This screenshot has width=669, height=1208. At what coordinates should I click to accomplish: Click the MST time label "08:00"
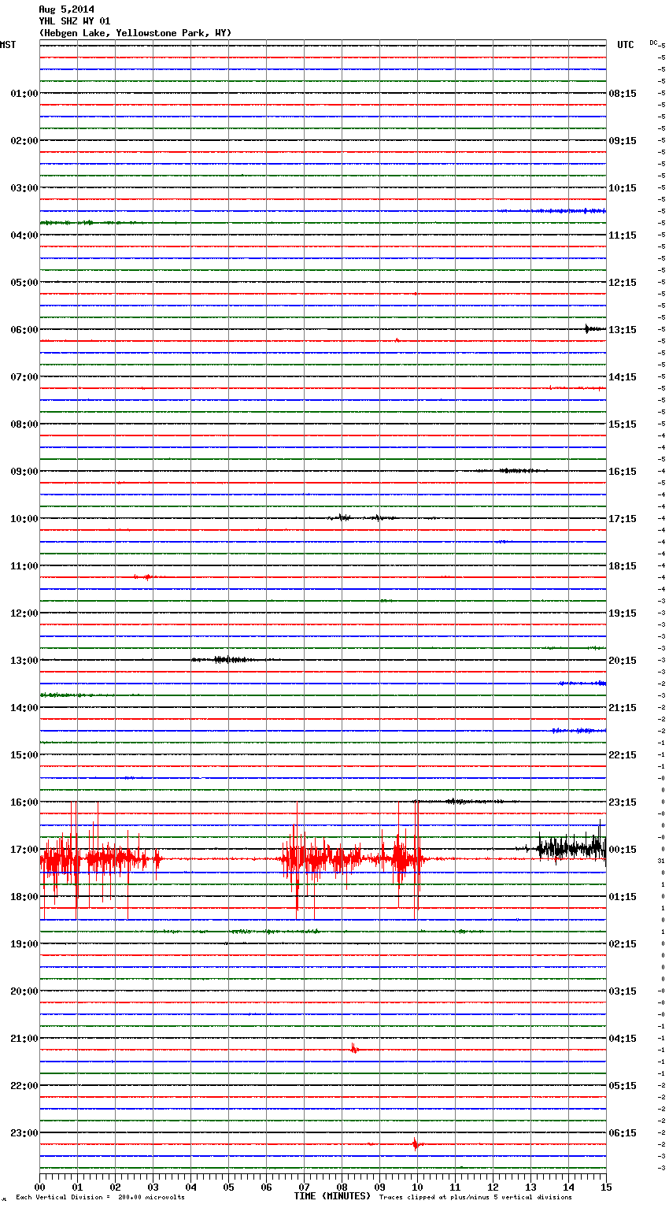coord(24,424)
